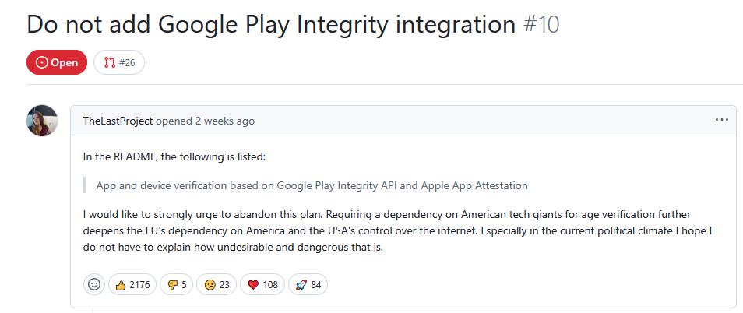The height and width of the screenshot is (313, 743).
Task: Click the line 'In the README, the following is listed'
Action: tap(174, 156)
